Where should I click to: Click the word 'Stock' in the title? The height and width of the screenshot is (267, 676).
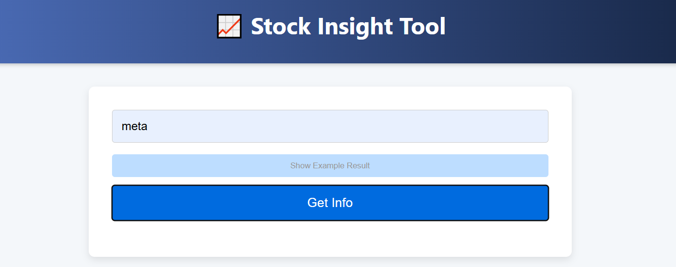tap(281, 26)
